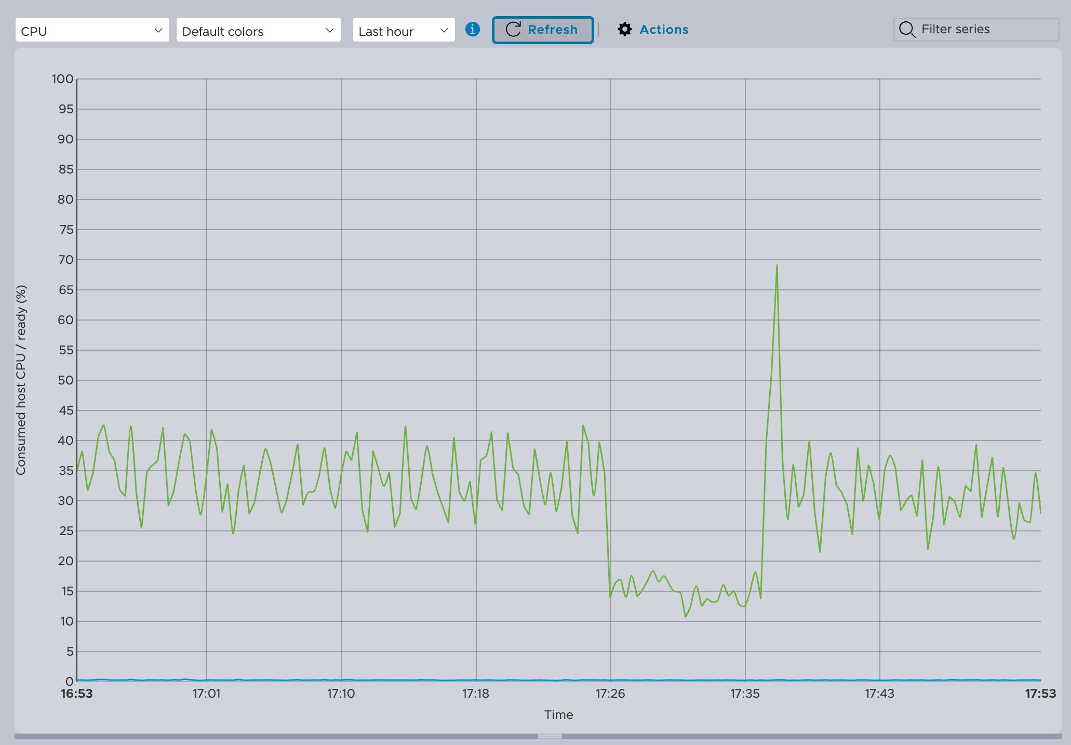Screen dimensions: 1071x745
Task: Click the 17:01 time axis label
Action: pyautogui.click(x=207, y=694)
